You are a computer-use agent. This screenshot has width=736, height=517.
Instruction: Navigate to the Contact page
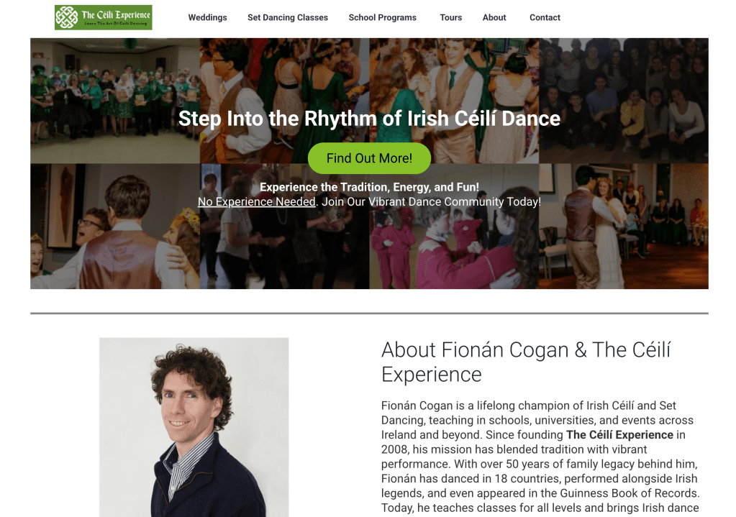tap(545, 17)
